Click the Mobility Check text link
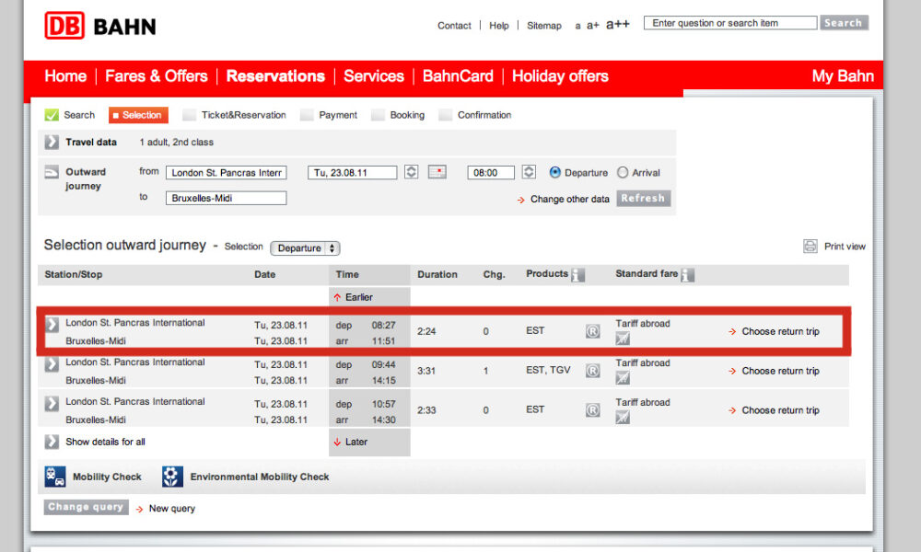This screenshot has height=552, width=921. 107,477
